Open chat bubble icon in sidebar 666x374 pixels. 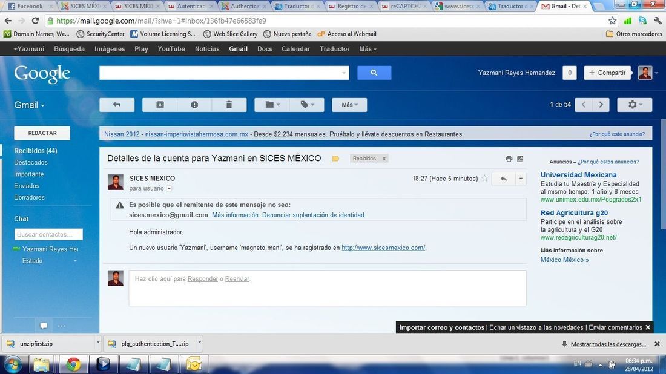(x=44, y=326)
